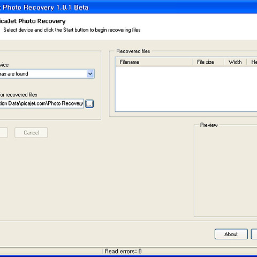Image resolution: width=257 pixels, height=257 pixels.
Task: Click the 'Recovered files' group label
Action: (x=133, y=51)
